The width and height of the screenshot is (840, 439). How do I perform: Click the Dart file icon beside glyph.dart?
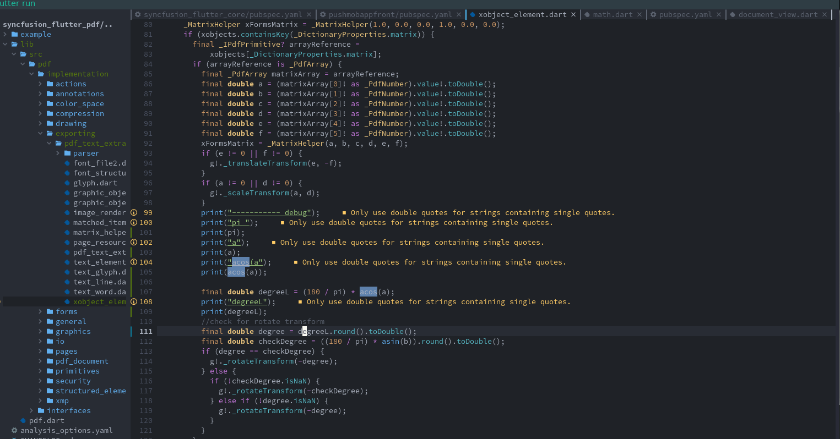[x=67, y=183]
